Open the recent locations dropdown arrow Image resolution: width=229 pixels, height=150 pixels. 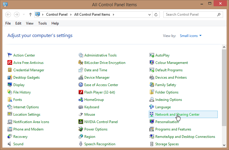coord(24,14)
